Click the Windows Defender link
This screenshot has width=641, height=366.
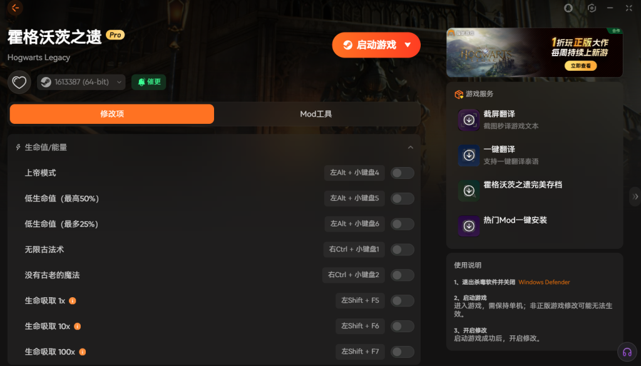coord(544,282)
